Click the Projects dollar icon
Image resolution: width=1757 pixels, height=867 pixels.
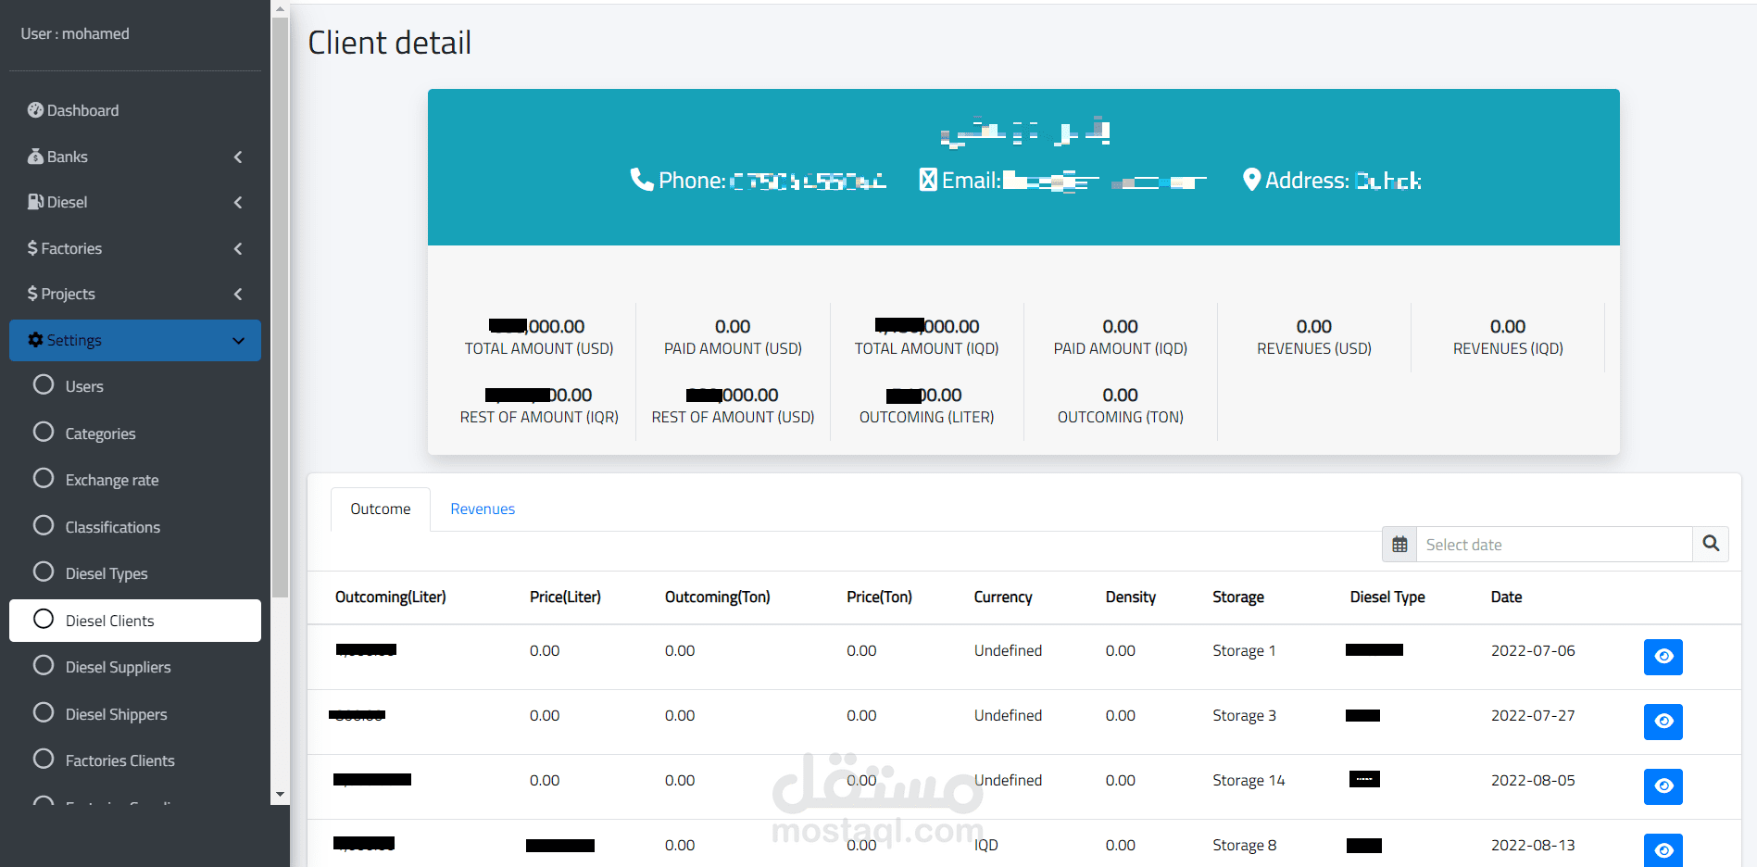coord(32,294)
